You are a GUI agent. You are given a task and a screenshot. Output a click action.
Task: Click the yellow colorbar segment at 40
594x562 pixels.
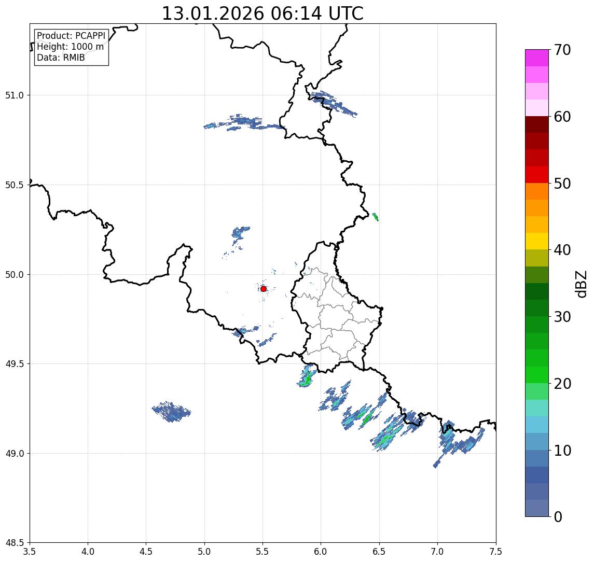(x=537, y=241)
